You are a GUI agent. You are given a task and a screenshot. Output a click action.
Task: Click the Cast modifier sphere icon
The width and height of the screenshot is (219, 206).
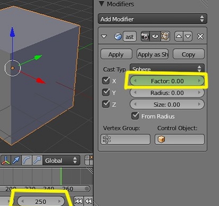click(x=118, y=36)
